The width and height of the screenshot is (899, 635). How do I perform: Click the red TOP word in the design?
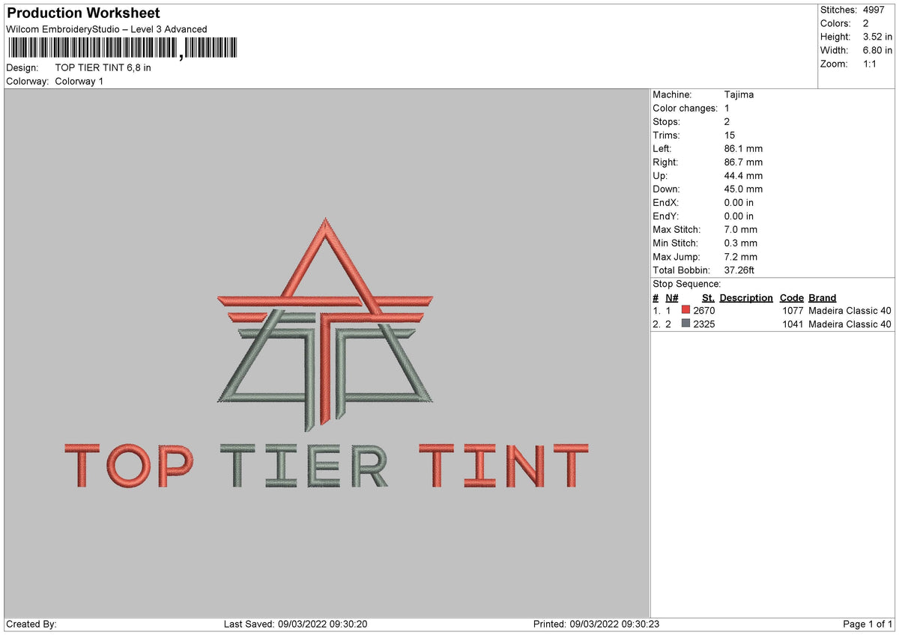[127, 466]
